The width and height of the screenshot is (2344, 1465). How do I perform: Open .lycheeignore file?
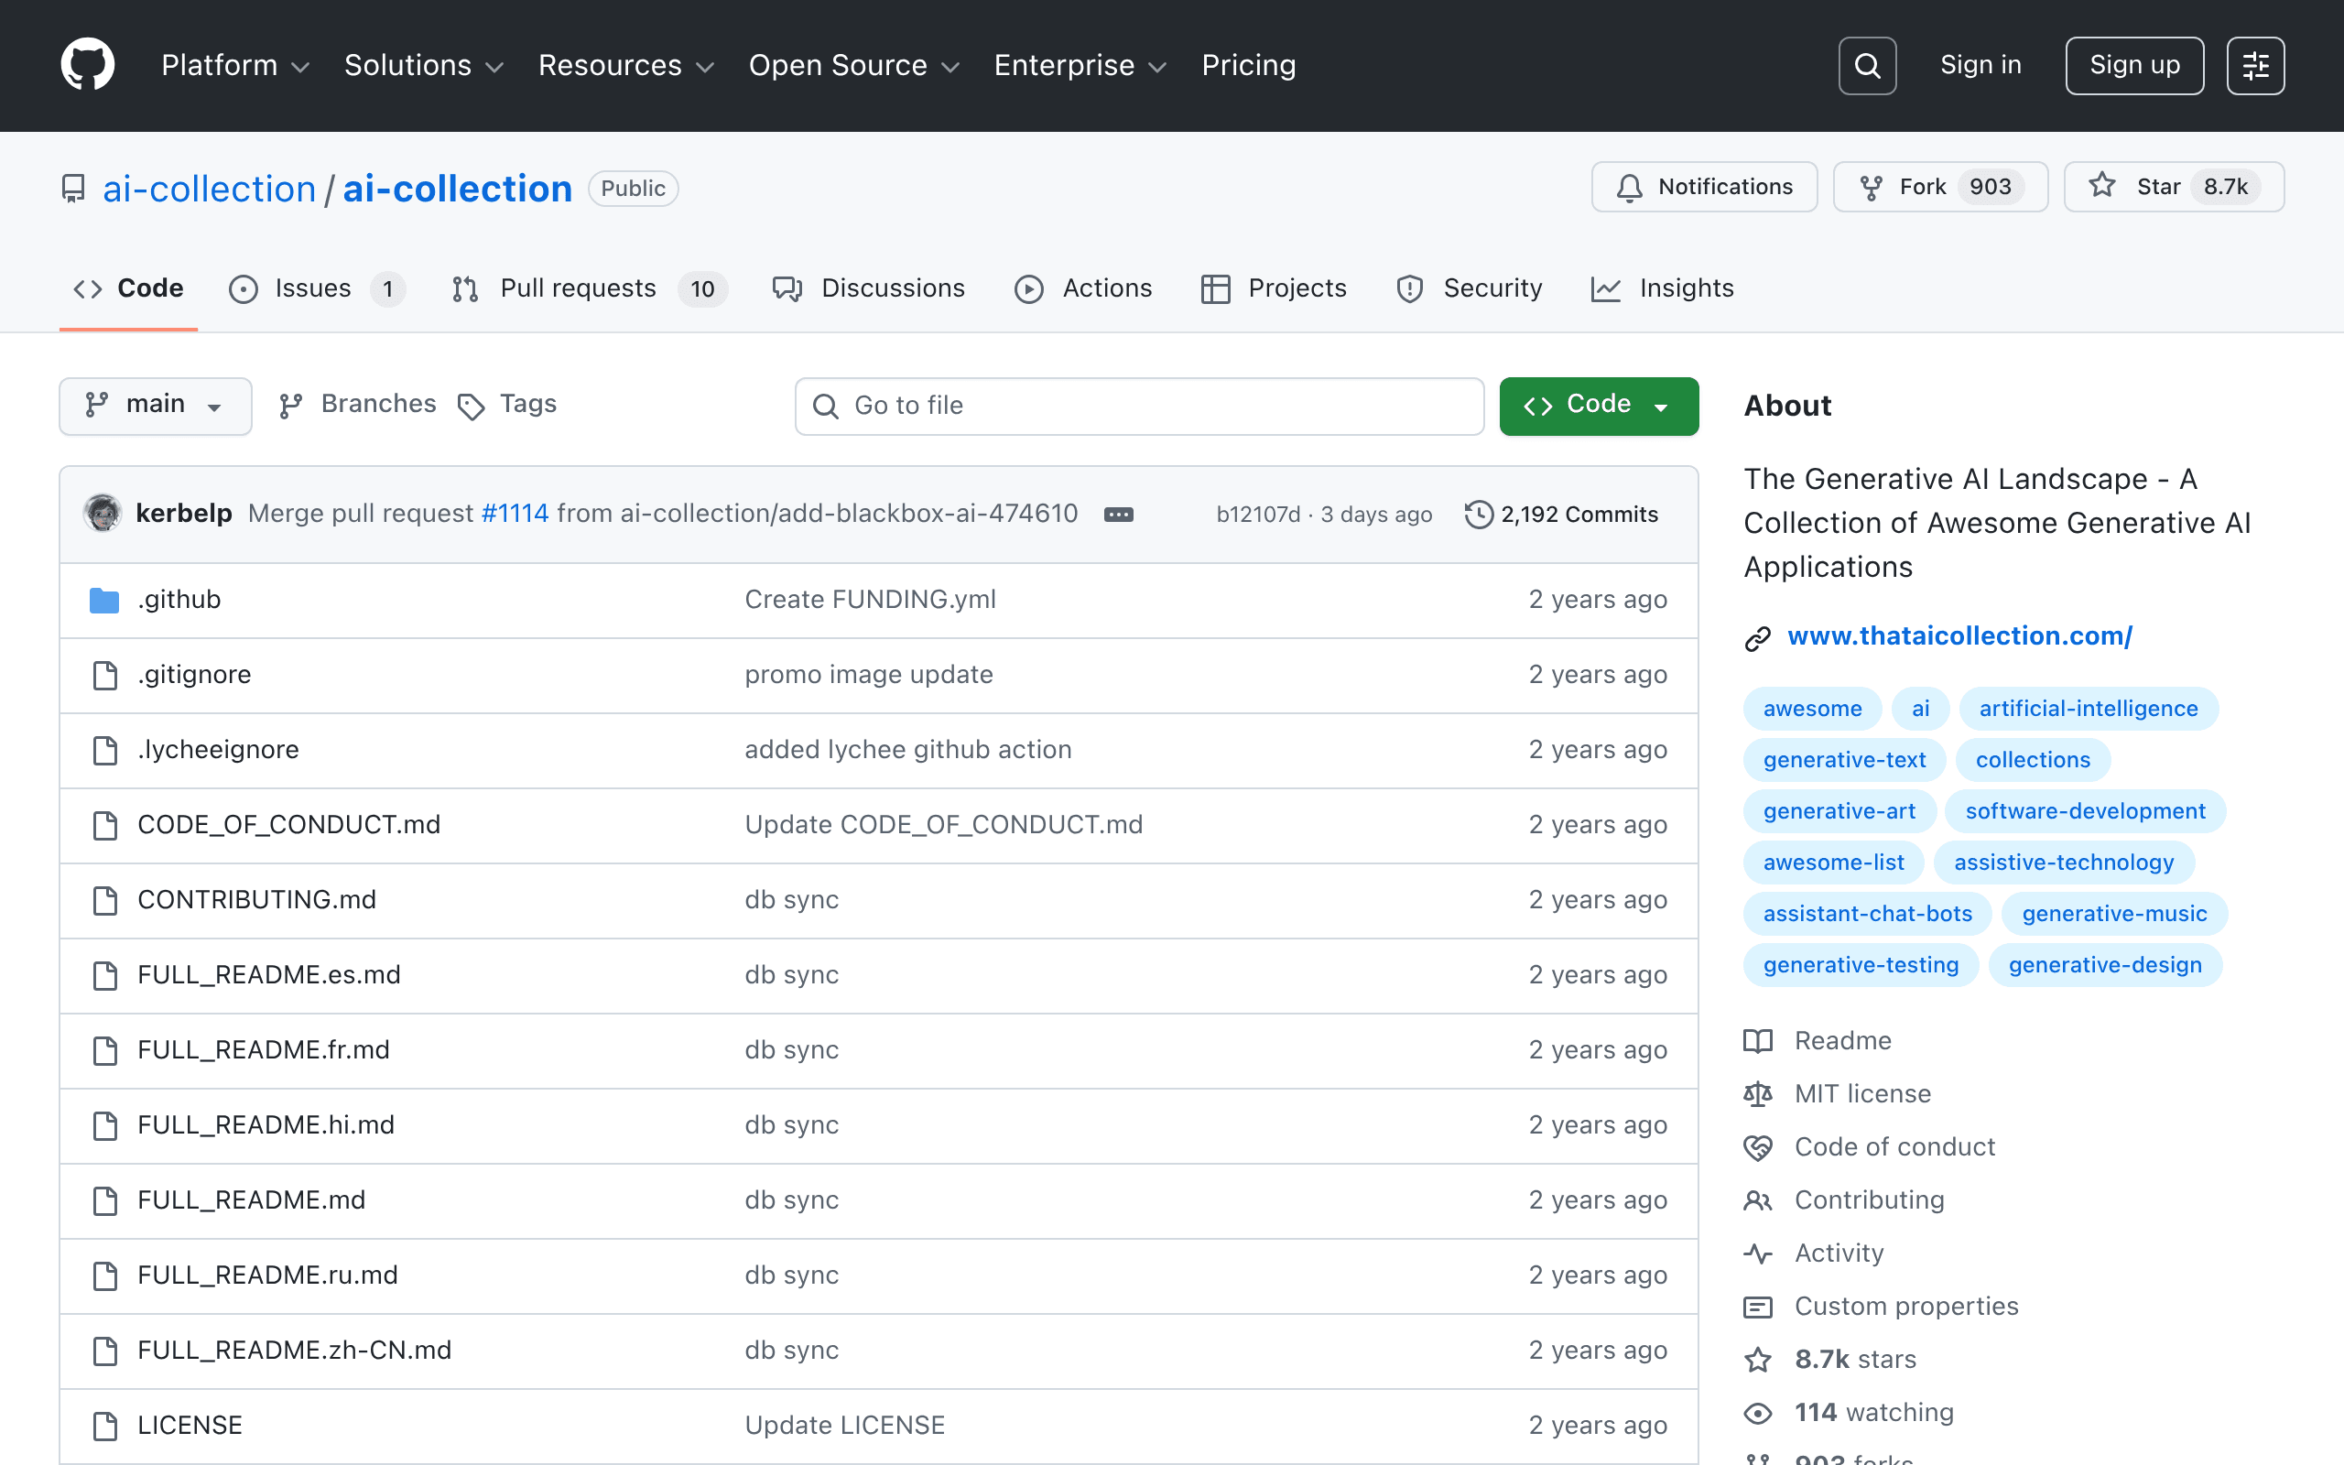click(x=218, y=750)
